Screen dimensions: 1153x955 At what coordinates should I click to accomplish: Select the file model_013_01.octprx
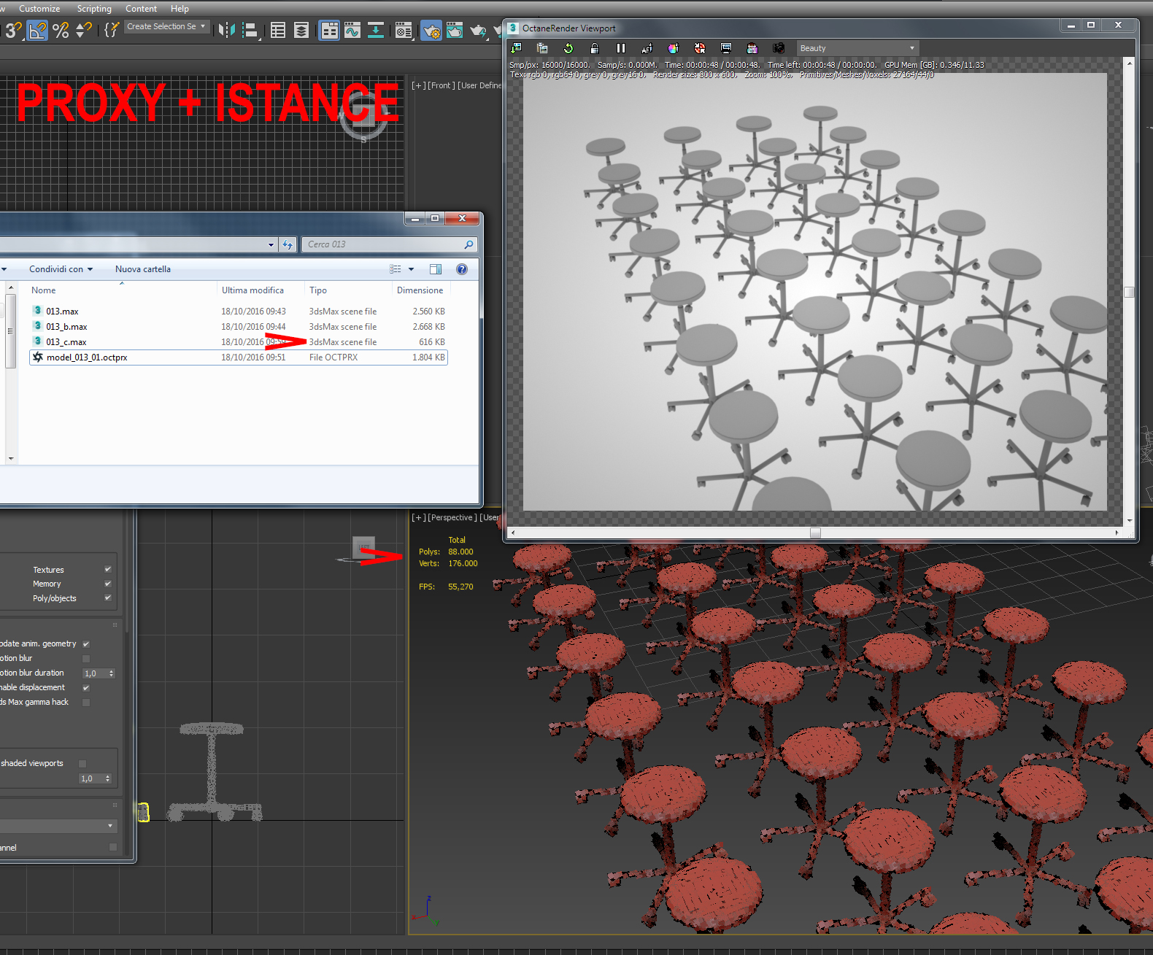(238, 357)
